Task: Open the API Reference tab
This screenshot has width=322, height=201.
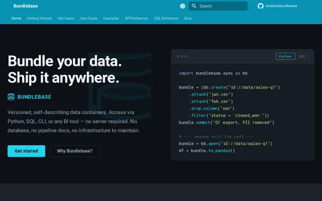Action: pos(136,18)
